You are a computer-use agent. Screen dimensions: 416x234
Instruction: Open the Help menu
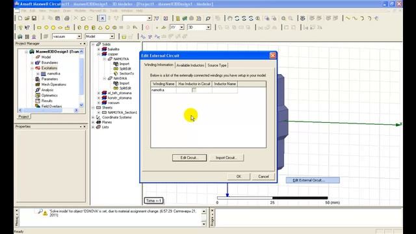coord(139,10)
